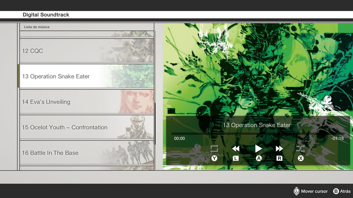Click the A button badge under play
The width and height of the screenshot is (353, 198).
(x=258, y=158)
